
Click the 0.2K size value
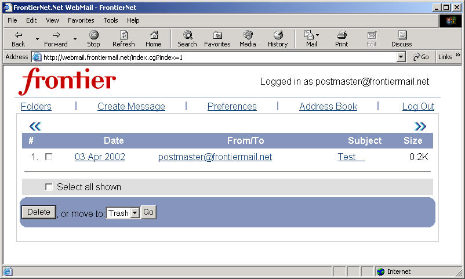pyautogui.click(x=419, y=157)
